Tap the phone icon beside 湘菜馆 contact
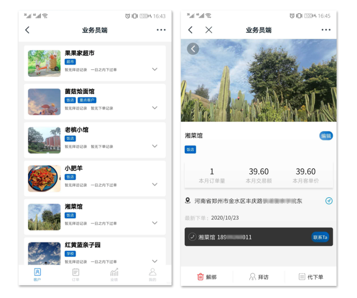The height and width of the screenshot is (298, 357). (192, 237)
